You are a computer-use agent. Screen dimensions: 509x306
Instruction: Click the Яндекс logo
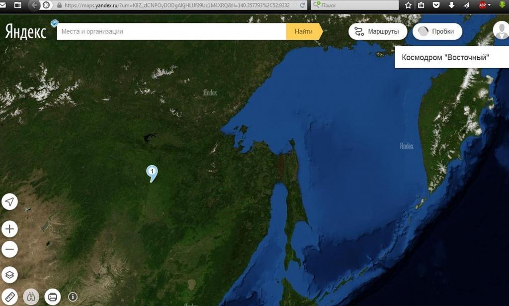pyautogui.click(x=26, y=32)
